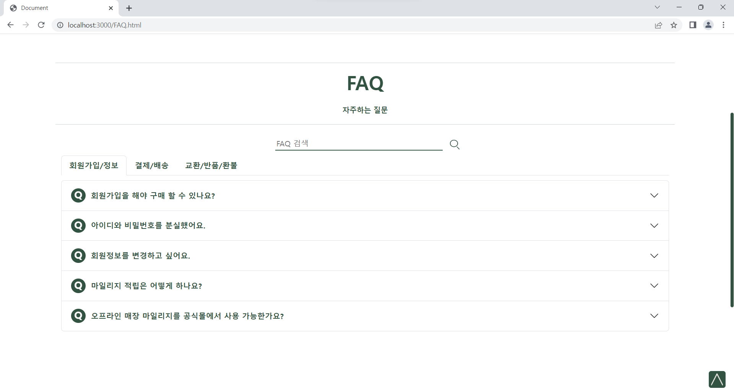Click the browser forward arrow
734x389 pixels.
coord(26,25)
